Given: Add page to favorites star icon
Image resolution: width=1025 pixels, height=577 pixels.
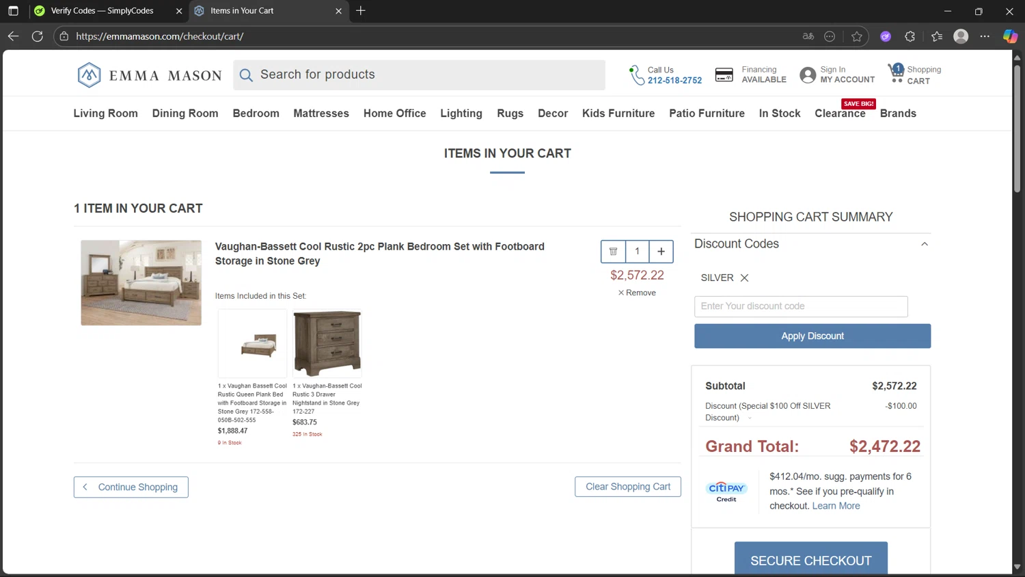Looking at the screenshot, I should [x=857, y=36].
